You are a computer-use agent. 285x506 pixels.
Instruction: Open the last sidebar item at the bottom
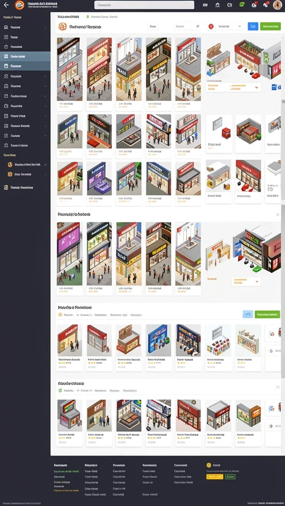tap(25, 187)
